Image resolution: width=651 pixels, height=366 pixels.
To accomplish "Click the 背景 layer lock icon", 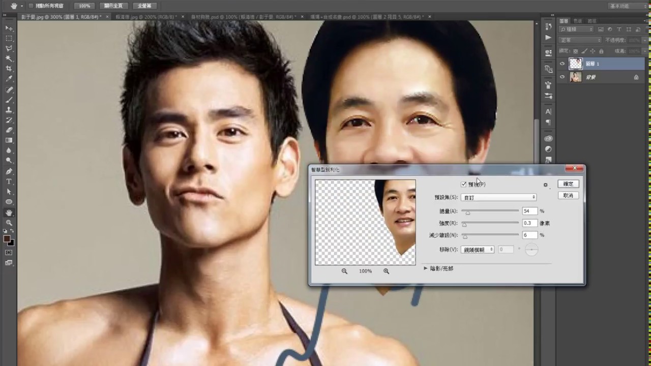I will pyautogui.click(x=636, y=77).
